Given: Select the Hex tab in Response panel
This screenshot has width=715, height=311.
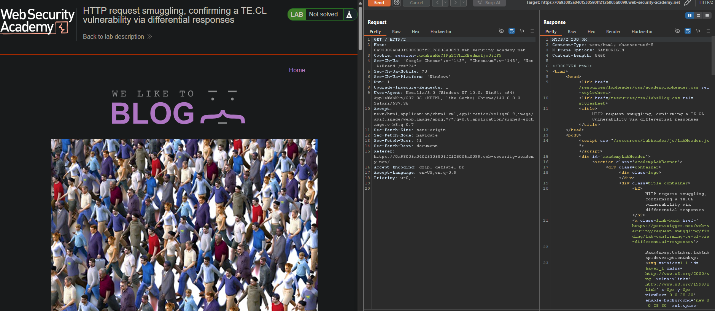Looking at the screenshot, I should point(591,32).
